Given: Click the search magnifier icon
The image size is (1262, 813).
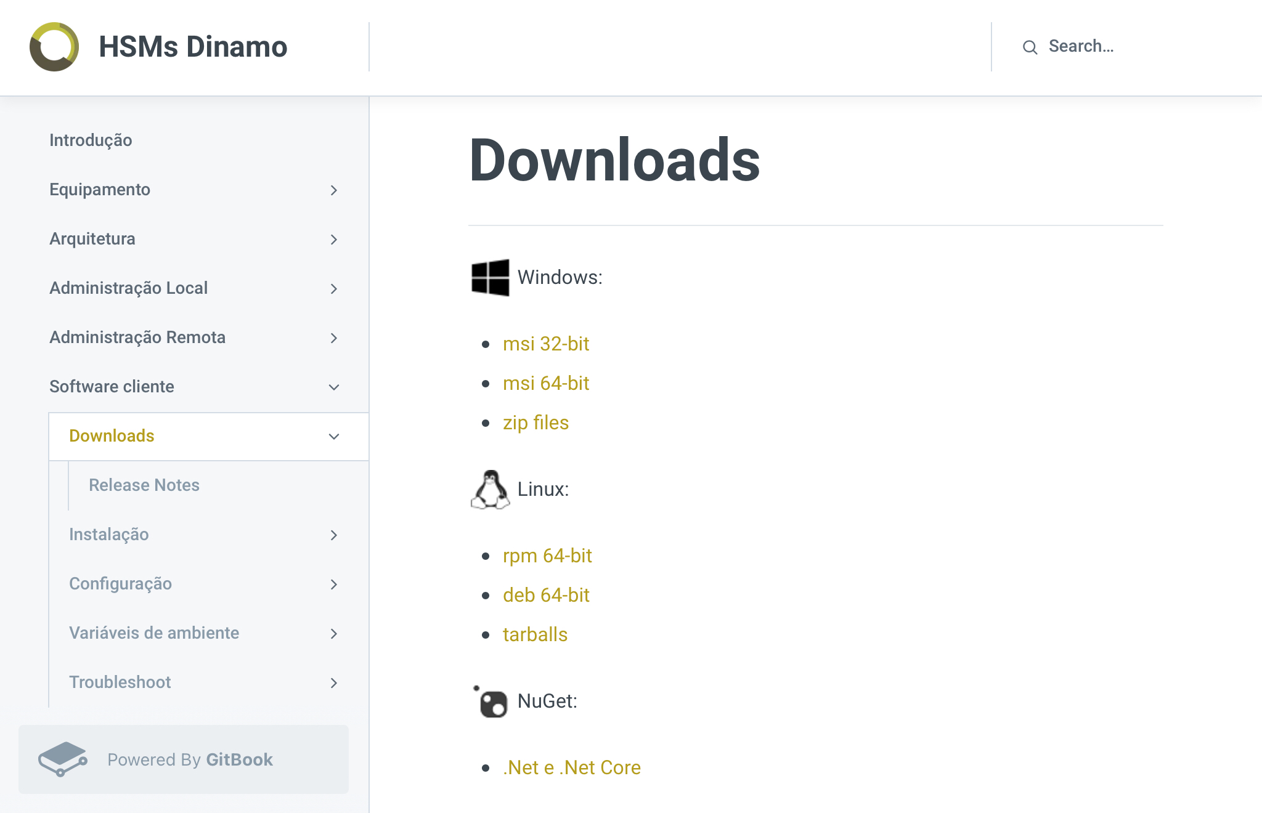Looking at the screenshot, I should click(1030, 47).
